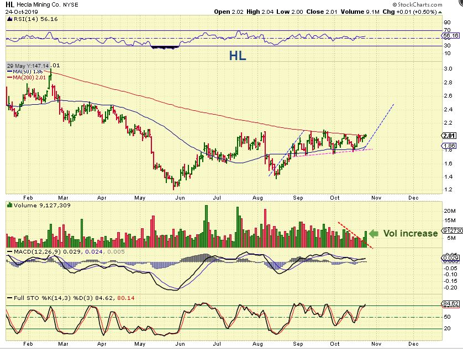Click the Close 2.01 header value

click(322, 12)
